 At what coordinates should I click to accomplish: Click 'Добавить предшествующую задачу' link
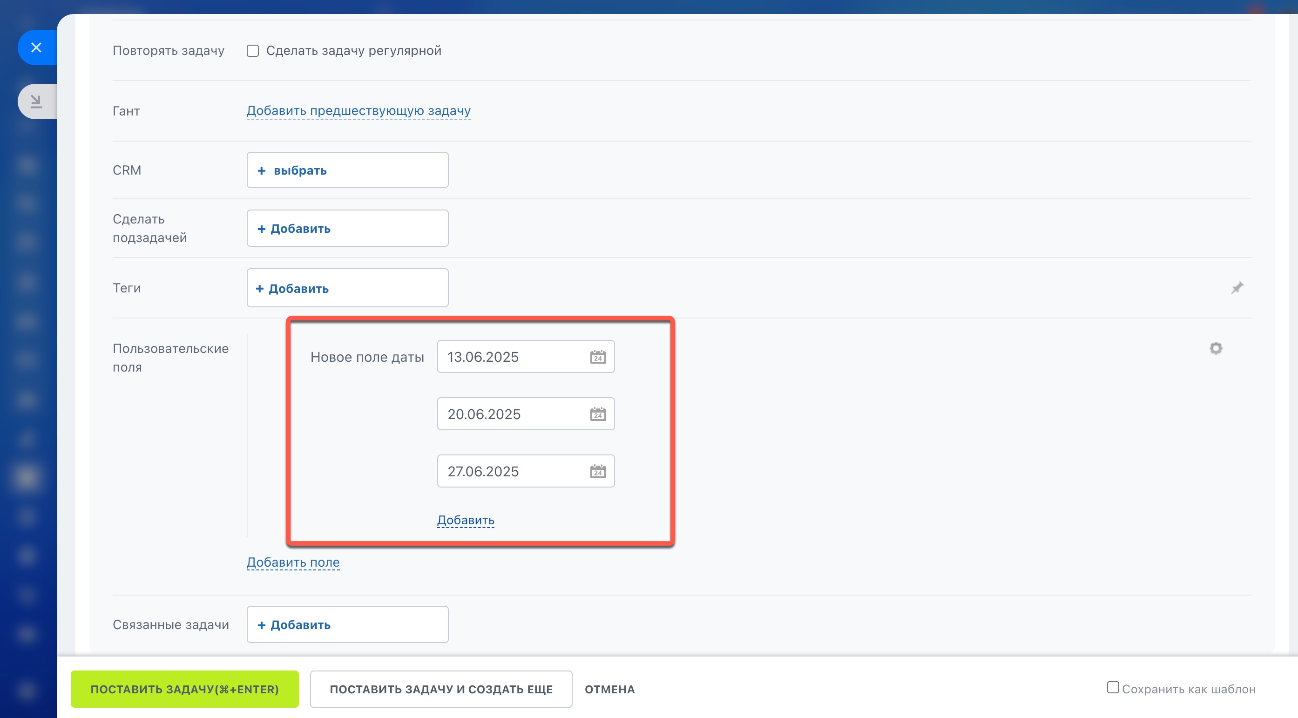click(358, 110)
